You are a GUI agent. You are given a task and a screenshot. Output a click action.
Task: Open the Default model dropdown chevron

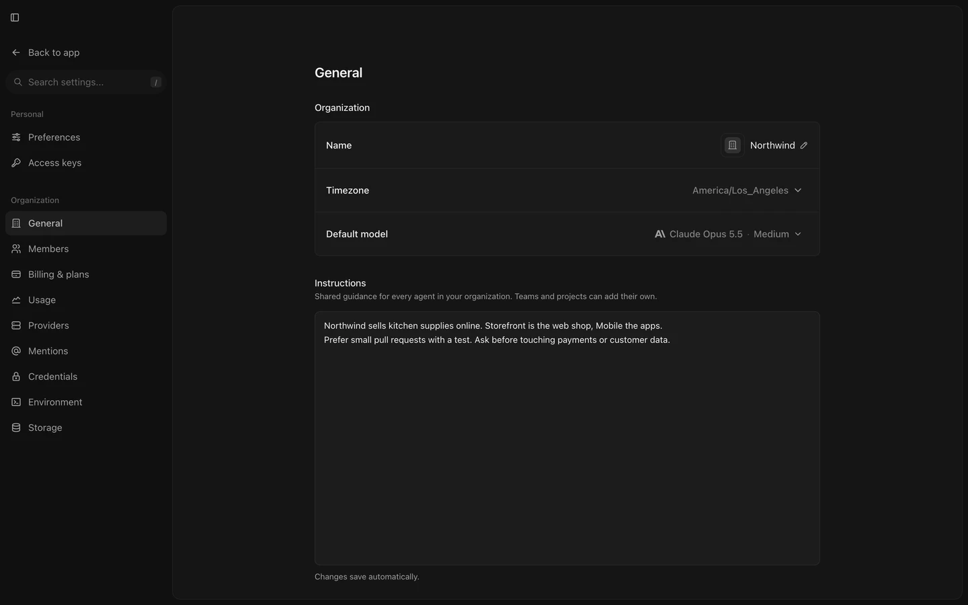(798, 234)
